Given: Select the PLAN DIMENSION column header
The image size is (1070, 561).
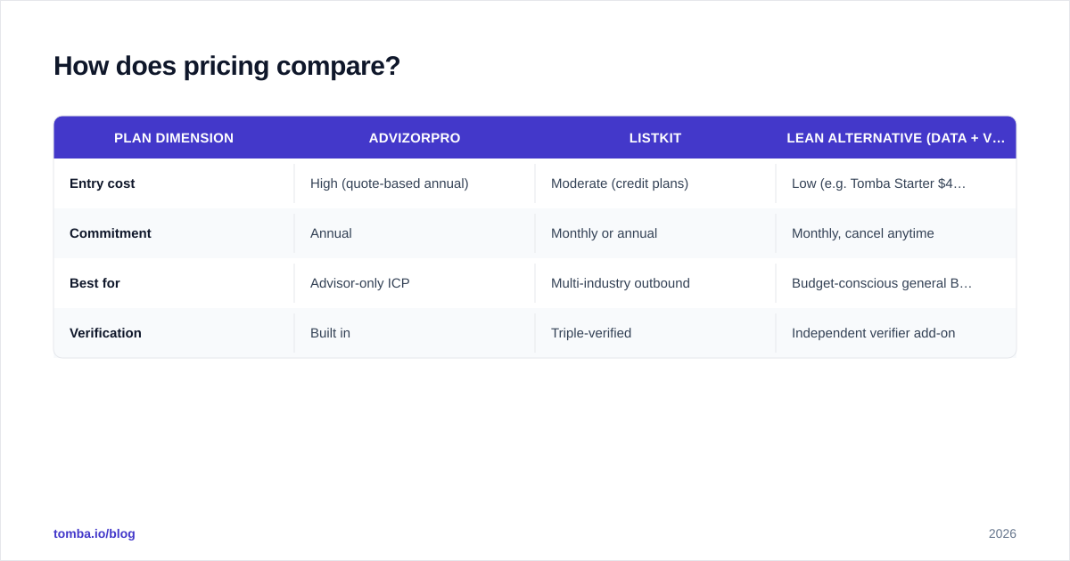Looking at the screenshot, I should pyautogui.click(x=174, y=138).
